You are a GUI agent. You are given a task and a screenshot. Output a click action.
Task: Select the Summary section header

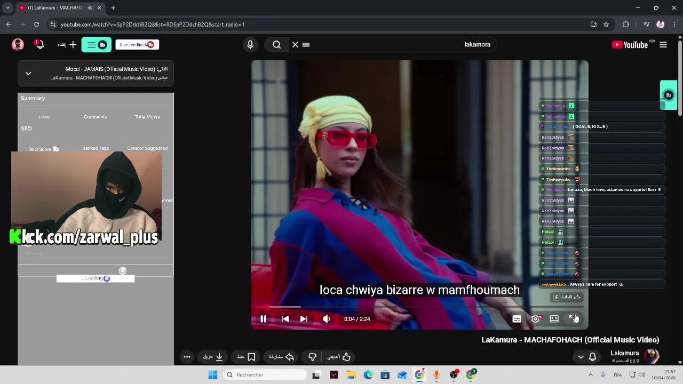pos(33,98)
